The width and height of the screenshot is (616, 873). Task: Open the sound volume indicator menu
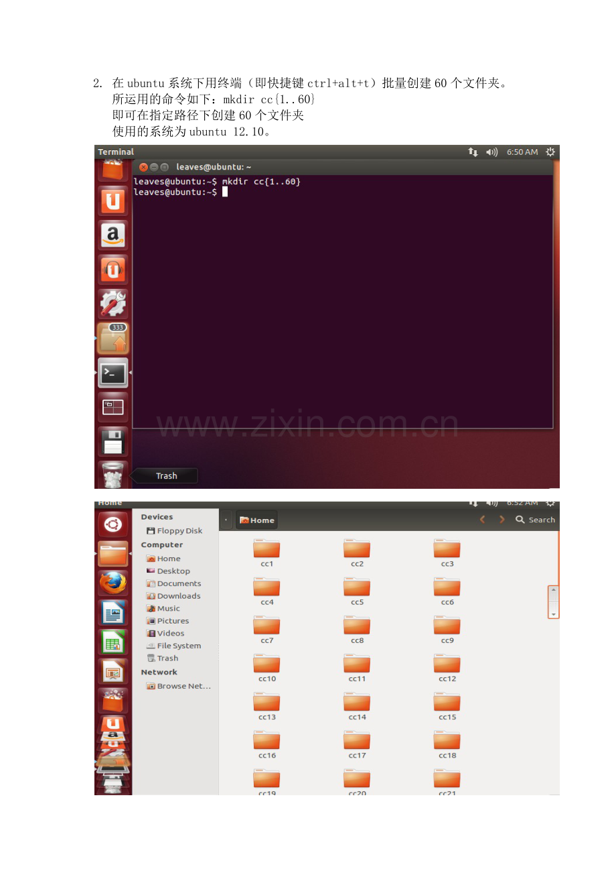[x=492, y=152]
